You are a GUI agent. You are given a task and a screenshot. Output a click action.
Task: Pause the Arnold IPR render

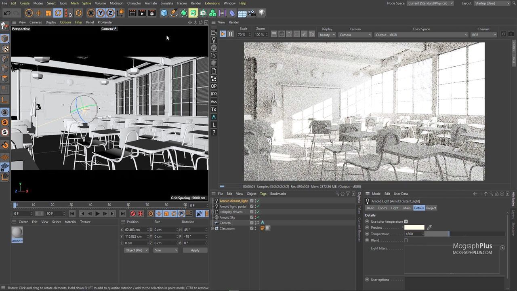pyautogui.click(x=230, y=34)
